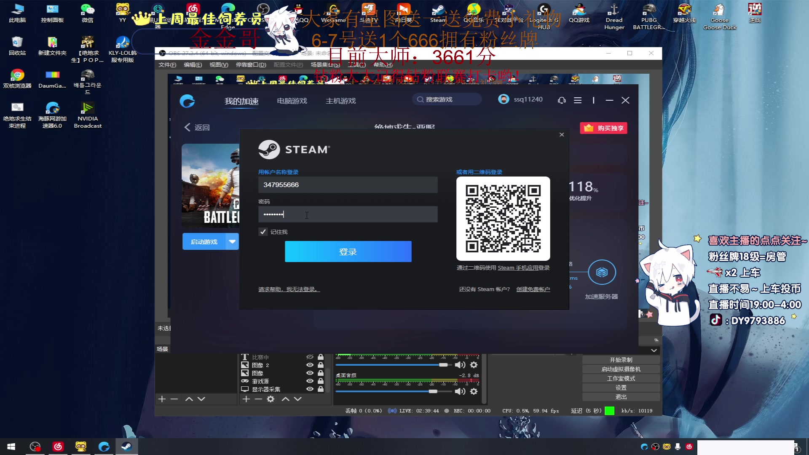The width and height of the screenshot is (809, 455).
Task: Open the hamburger menu in the accelerator app
Action: 578,100
